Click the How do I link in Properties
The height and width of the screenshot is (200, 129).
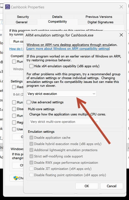pos(16,49)
